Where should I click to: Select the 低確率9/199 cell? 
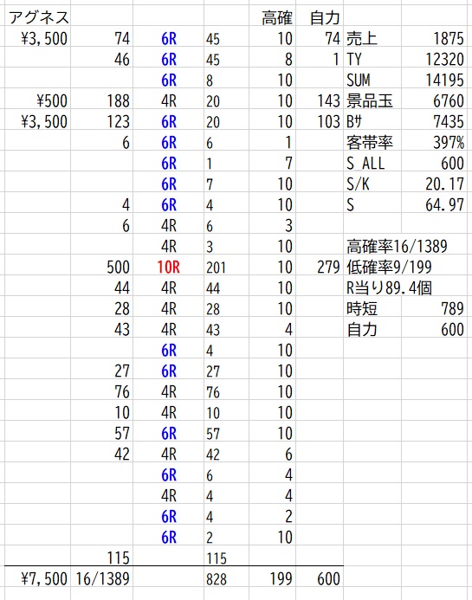(390, 267)
